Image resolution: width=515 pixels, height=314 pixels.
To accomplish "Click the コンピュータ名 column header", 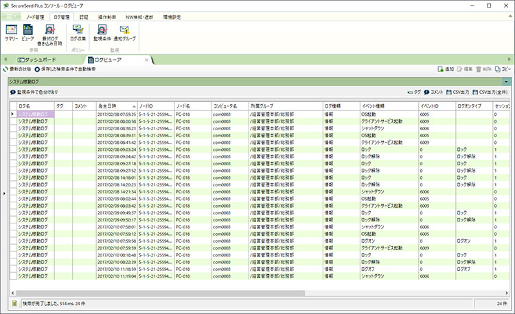I will pyautogui.click(x=230, y=106).
